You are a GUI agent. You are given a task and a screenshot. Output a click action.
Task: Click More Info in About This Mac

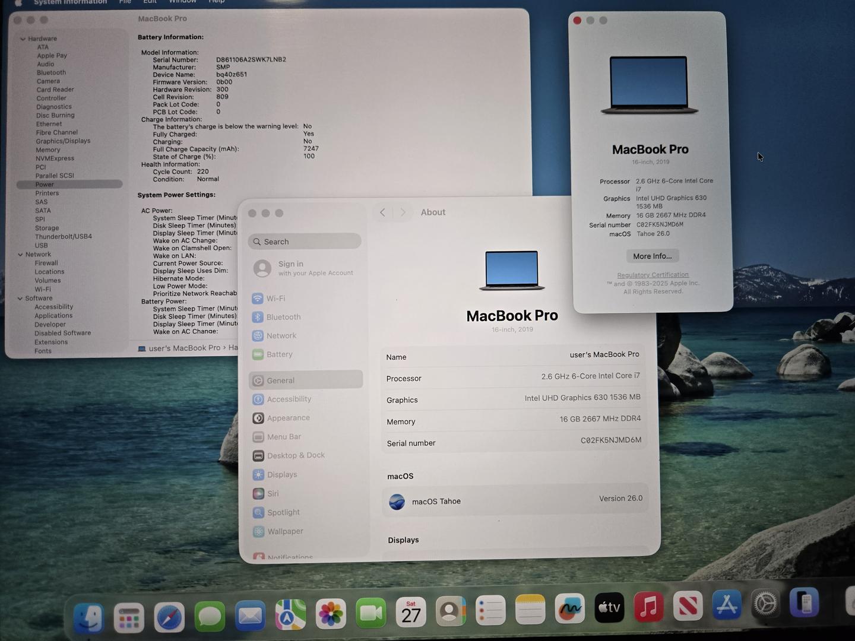pyautogui.click(x=653, y=256)
